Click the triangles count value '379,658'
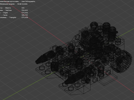Image resolution: width=134 pixels, height=100 pixels. click(x=25, y=17)
